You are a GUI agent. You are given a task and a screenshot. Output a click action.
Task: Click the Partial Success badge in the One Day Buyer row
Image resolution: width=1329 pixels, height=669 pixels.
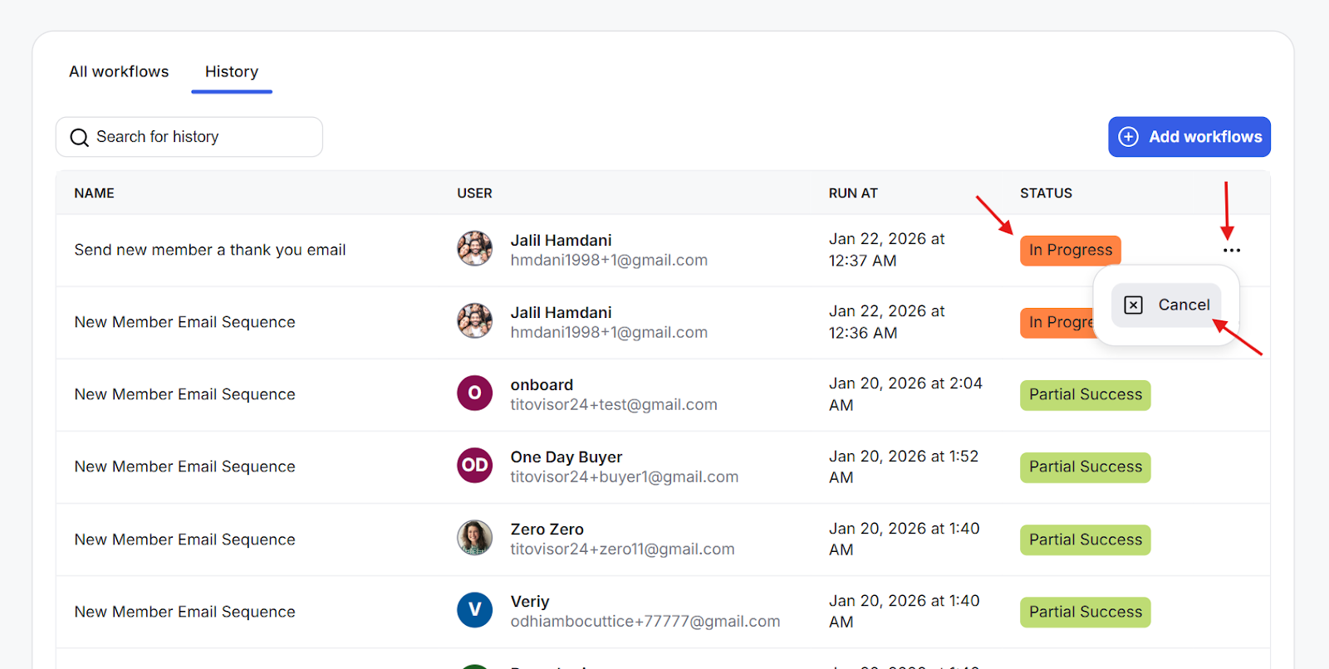click(1086, 466)
